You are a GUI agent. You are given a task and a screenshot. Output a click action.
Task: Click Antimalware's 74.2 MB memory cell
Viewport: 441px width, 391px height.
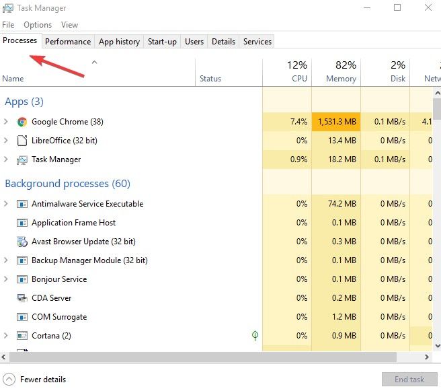pos(336,203)
